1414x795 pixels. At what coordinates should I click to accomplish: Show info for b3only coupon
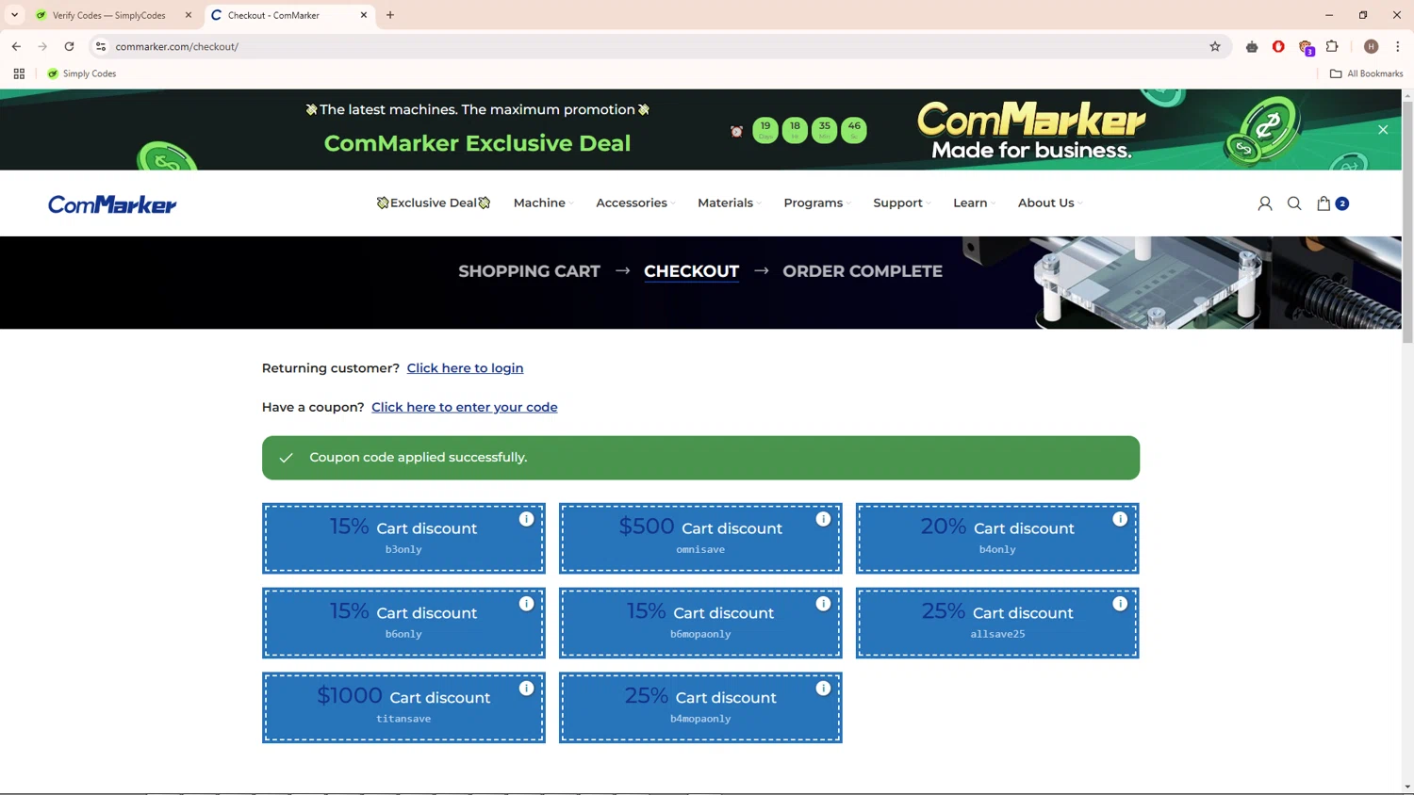[526, 519]
